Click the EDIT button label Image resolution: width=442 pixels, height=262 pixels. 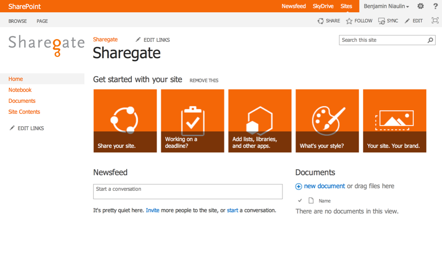pyautogui.click(x=418, y=21)
